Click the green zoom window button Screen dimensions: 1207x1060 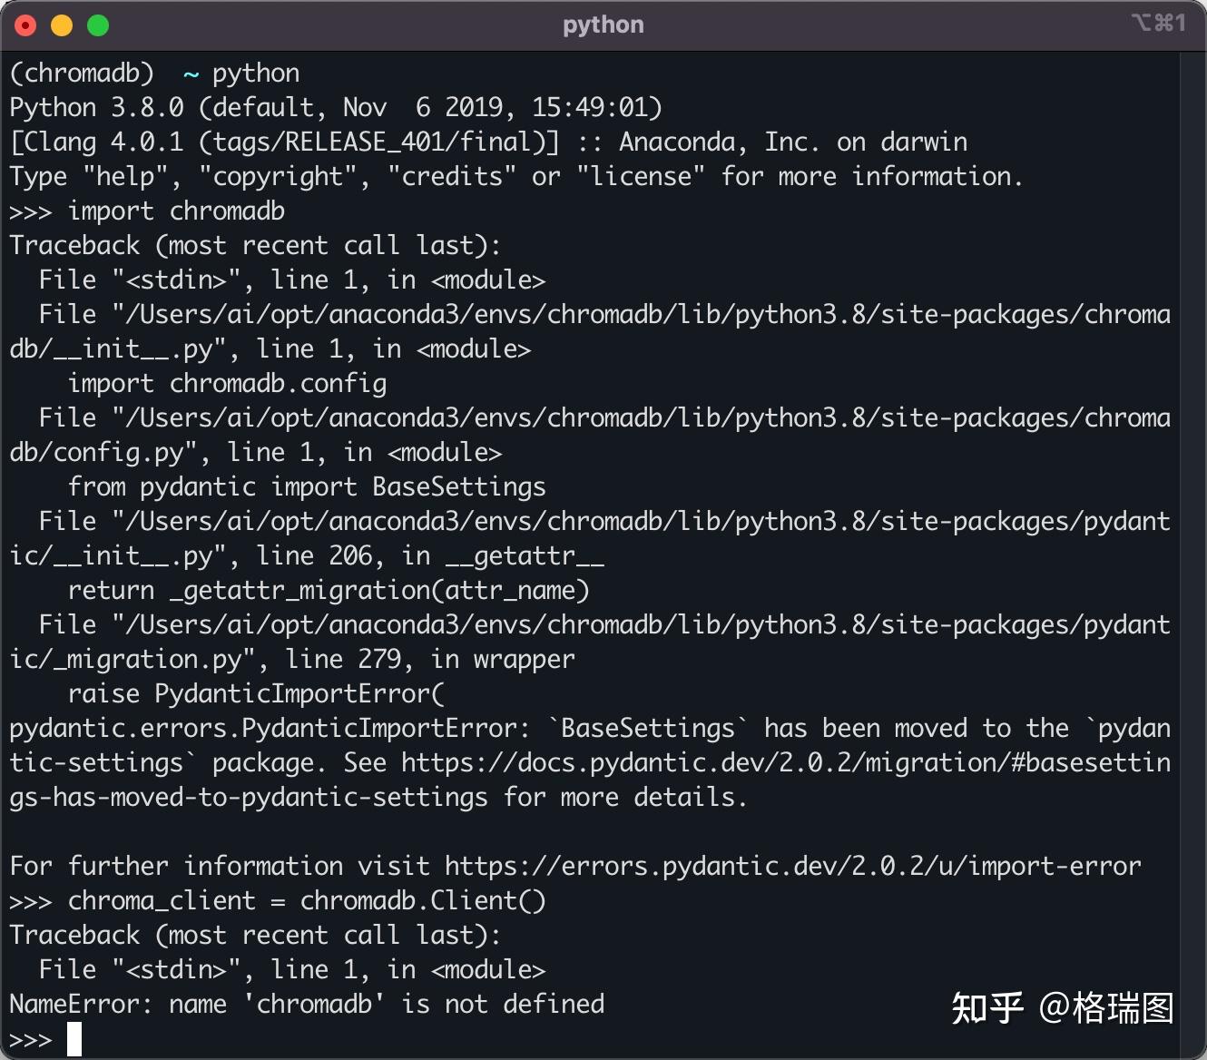[x=98, y=25]
